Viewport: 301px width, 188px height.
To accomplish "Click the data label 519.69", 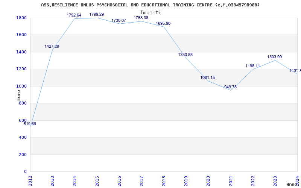I will point(30,124).
